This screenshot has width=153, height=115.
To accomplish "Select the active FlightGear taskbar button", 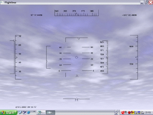I will 50,112.
